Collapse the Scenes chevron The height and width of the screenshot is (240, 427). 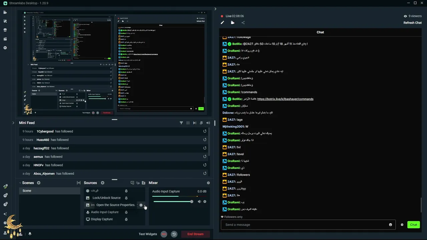[x=20, y=183]
